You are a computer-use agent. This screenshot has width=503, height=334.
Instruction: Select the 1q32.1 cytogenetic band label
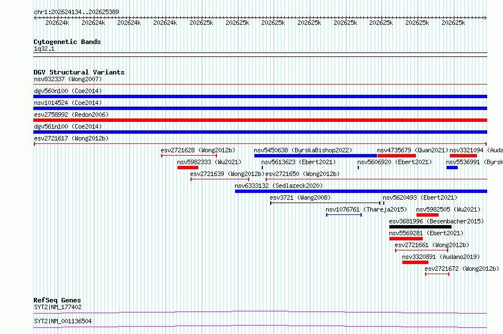44,49
